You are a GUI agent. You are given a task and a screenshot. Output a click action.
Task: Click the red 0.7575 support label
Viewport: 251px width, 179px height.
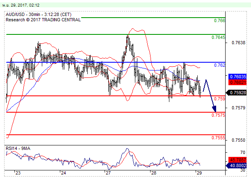(218, 115)
